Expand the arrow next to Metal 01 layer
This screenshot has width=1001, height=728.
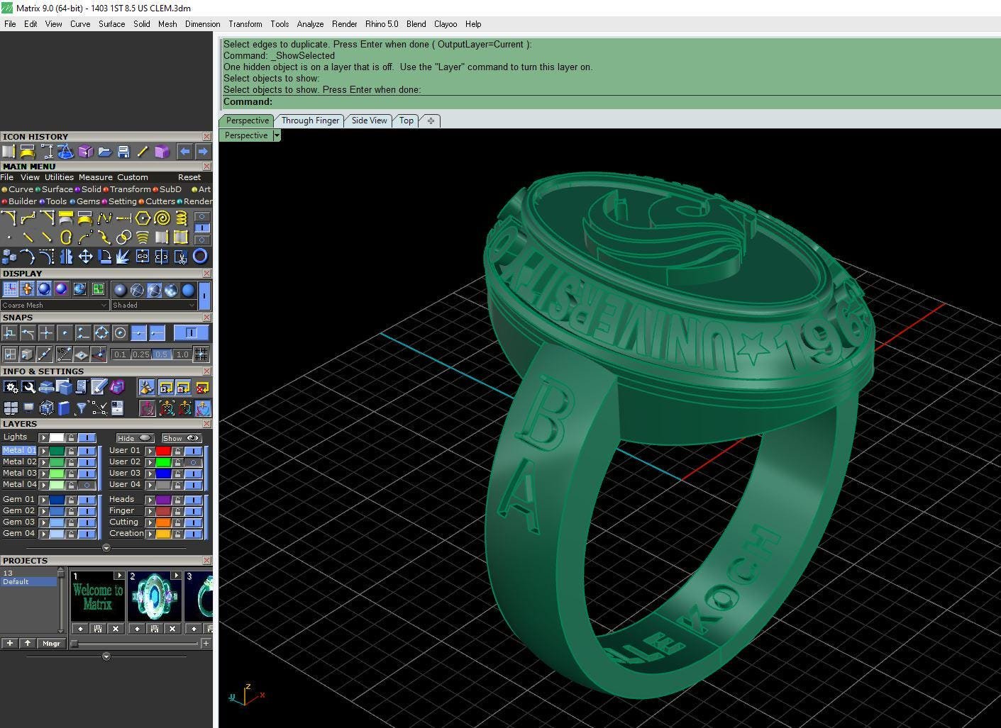(x=43, y=451)
